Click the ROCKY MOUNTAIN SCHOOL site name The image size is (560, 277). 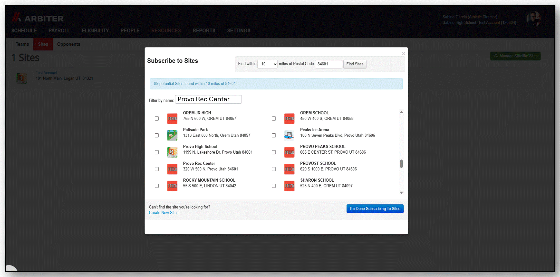[x=209, y=180]
